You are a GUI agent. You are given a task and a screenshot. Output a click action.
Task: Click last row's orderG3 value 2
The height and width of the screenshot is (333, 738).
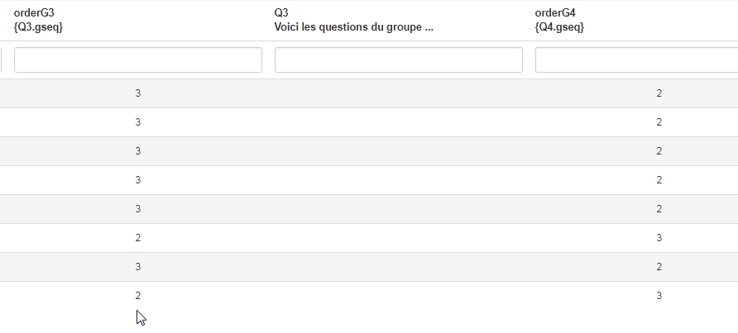(138, 296)
